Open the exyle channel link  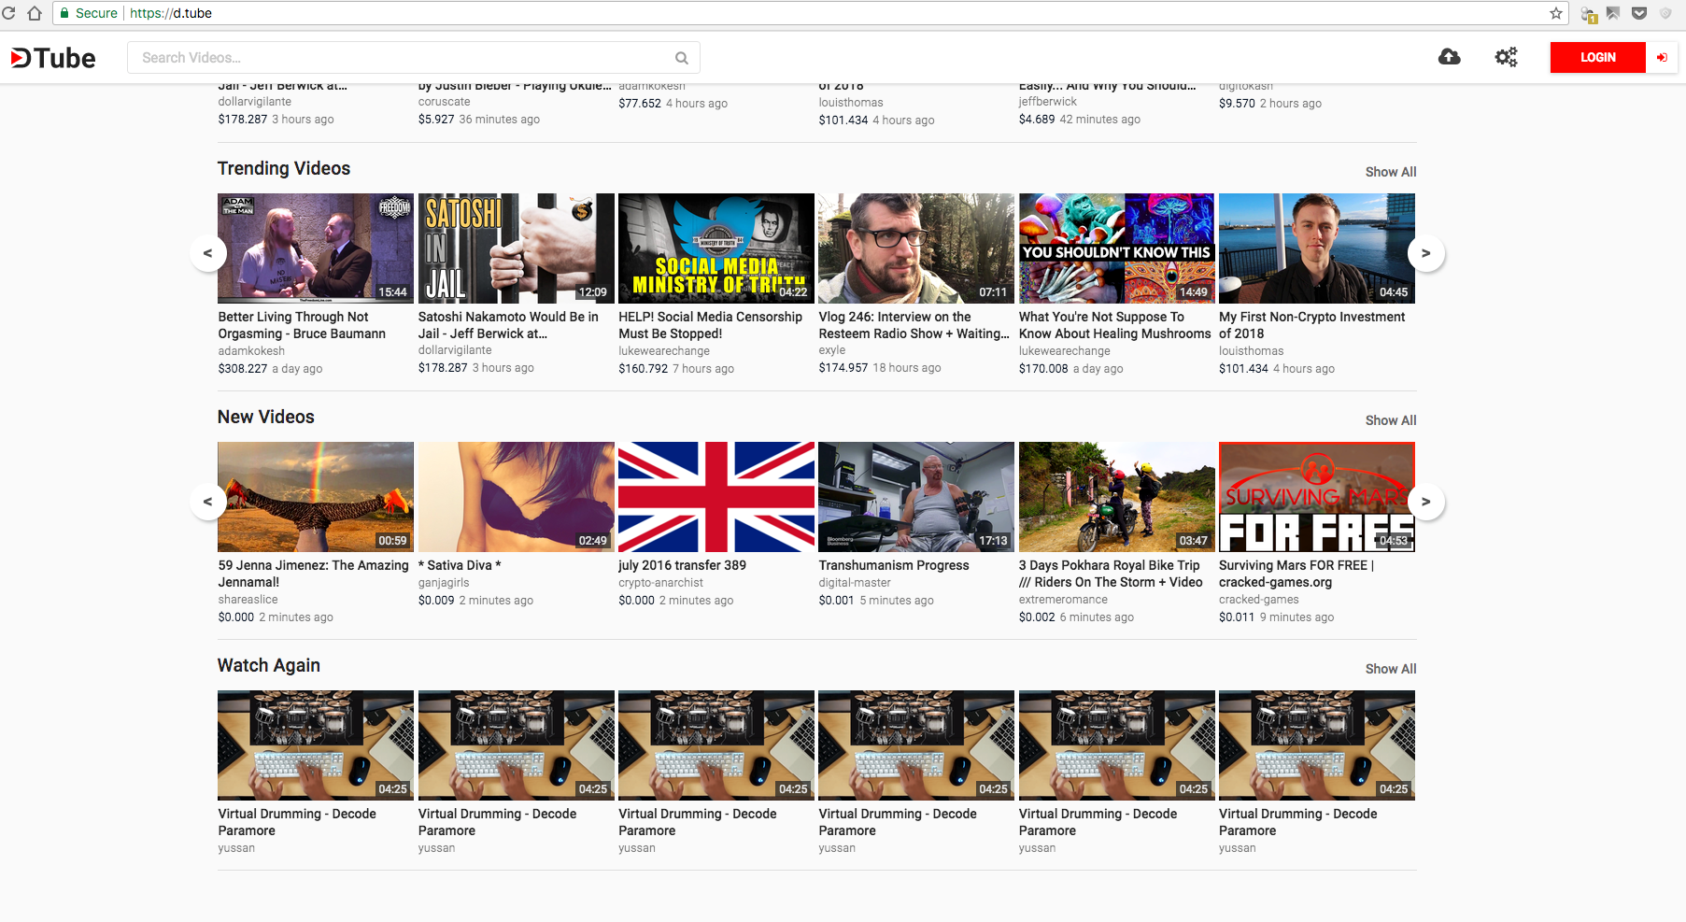832,350
